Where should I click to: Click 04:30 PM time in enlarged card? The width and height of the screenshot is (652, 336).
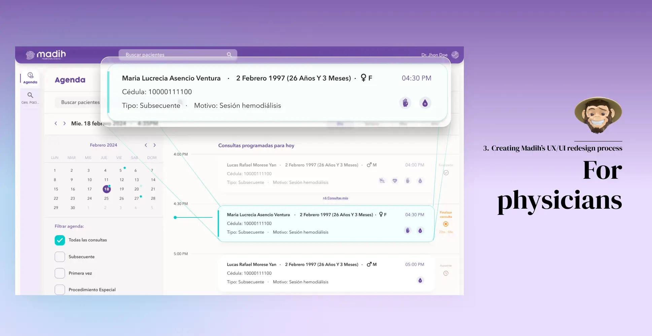point(416,78)
